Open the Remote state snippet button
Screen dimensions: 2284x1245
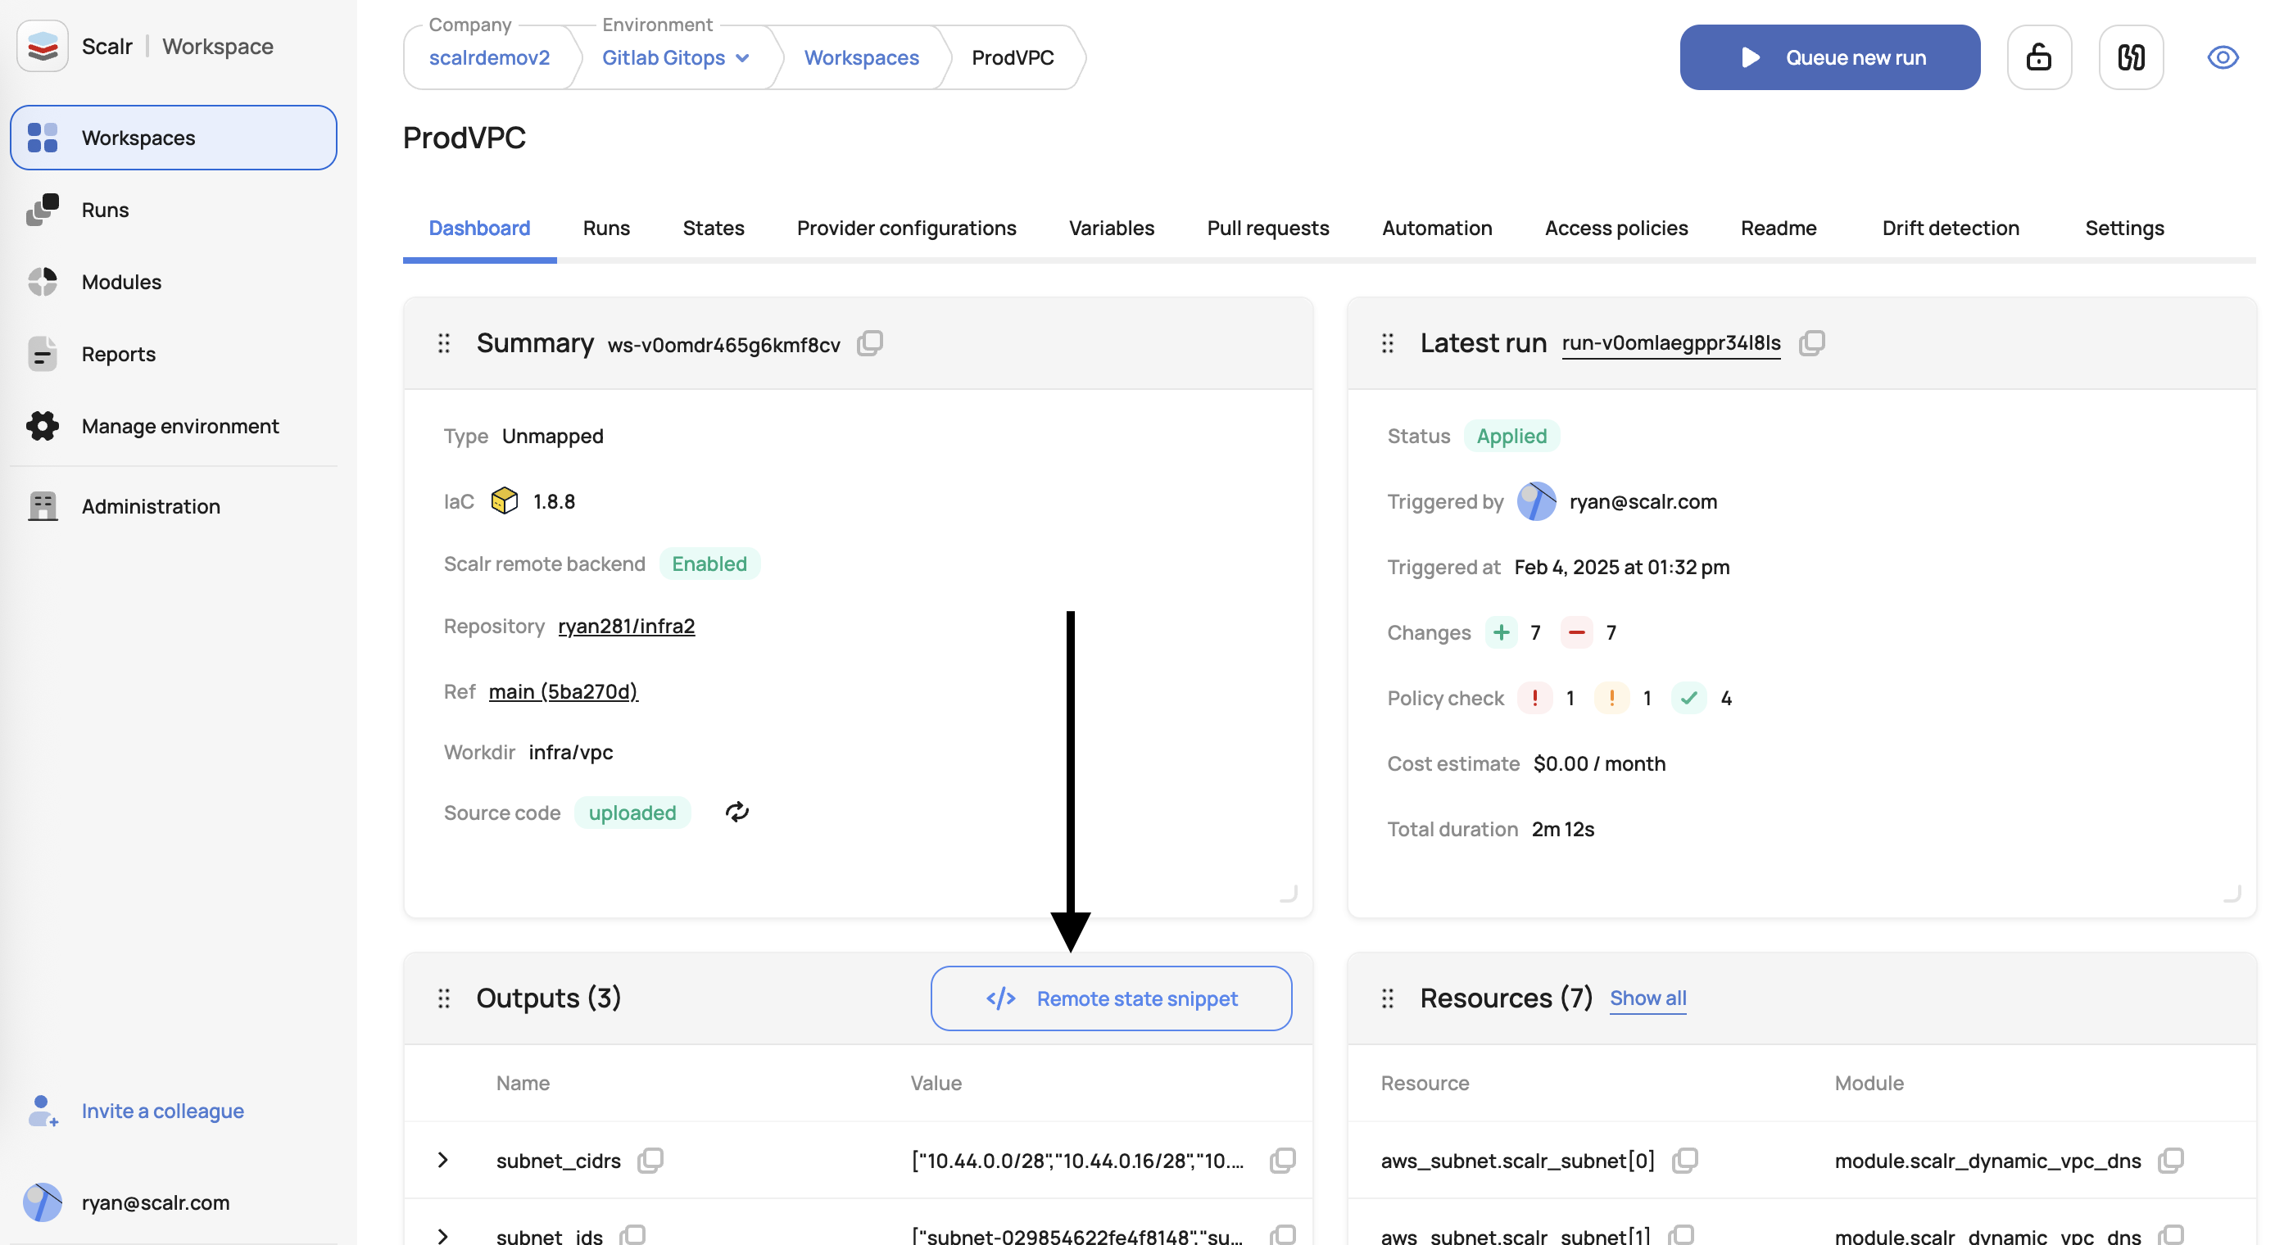pyautogui.click(x=1111, y=998)
